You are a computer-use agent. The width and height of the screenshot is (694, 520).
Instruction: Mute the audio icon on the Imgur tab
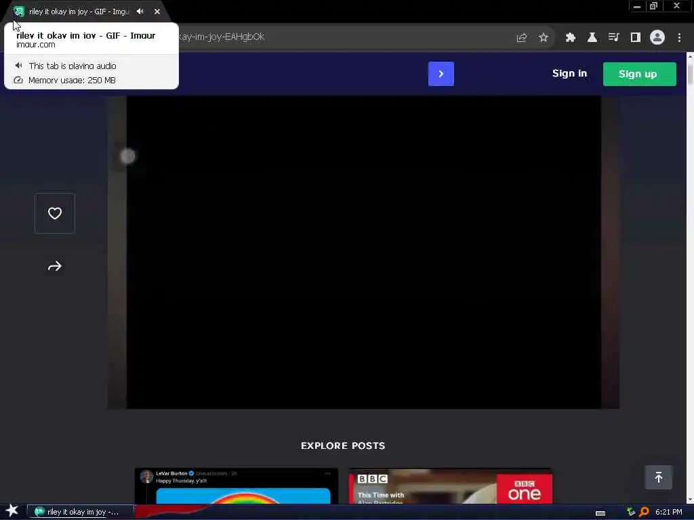click(x=140, y=12)
